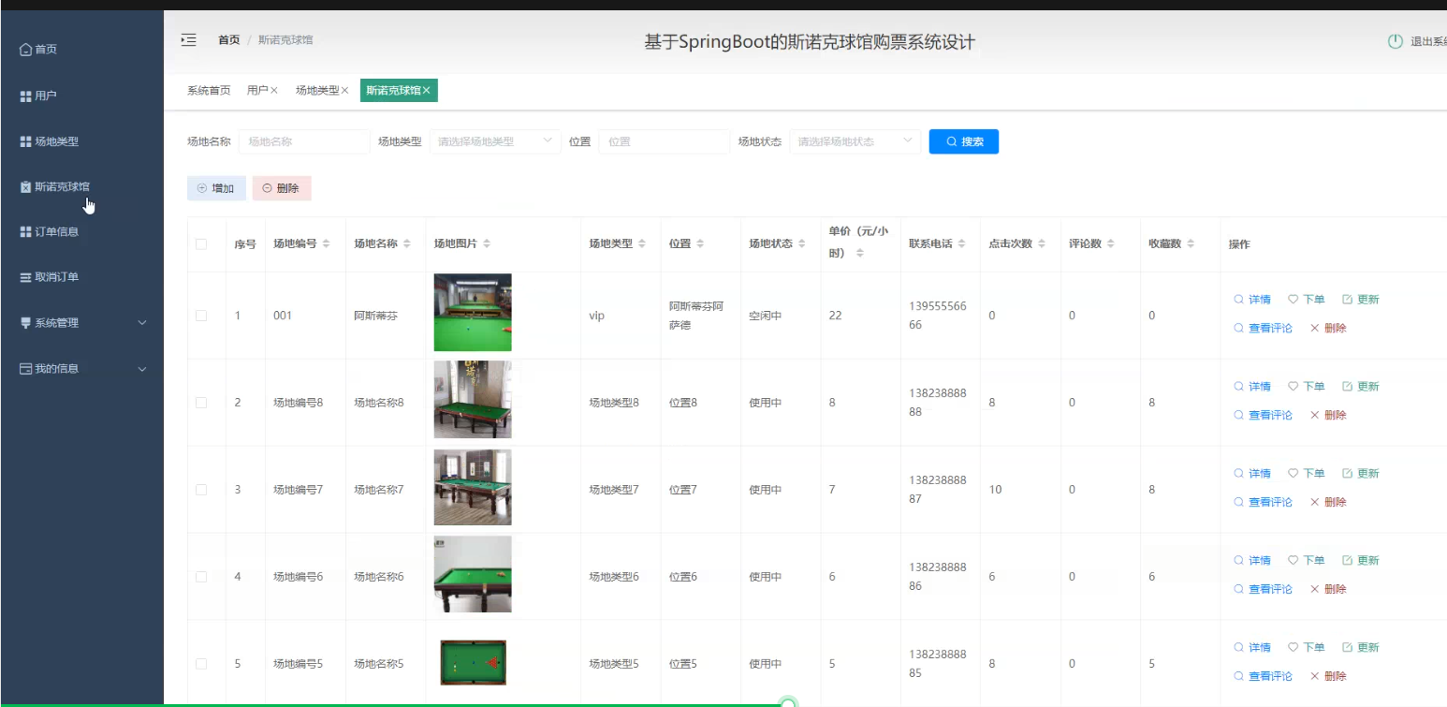Sort by 场地状态 column arrows
This screenshot has width=1447, height=707.
801,243
